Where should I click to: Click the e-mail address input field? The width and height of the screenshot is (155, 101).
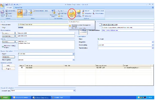pyautogui.click(x=128, y=24)
